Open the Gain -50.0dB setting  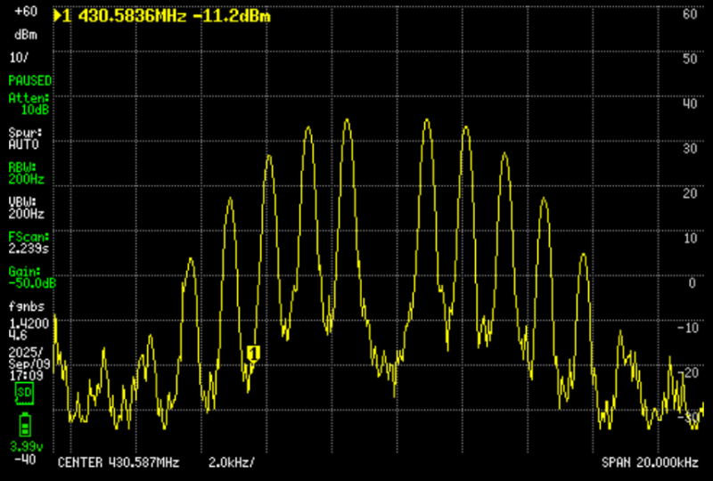[x=31, y=277]
